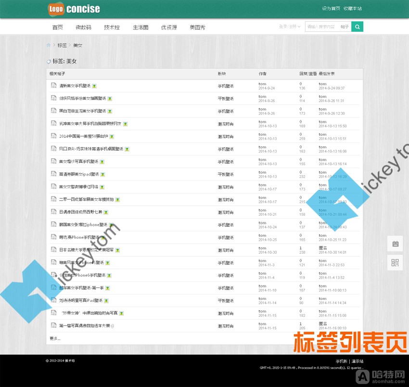Viewport: 409px width, 387px height.
Task: Open thread 二零一四成都车展美女车模抓拍
Action: point(86,199)
